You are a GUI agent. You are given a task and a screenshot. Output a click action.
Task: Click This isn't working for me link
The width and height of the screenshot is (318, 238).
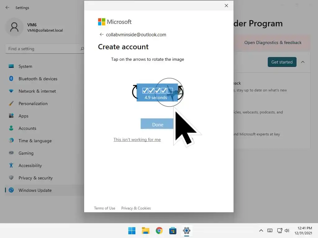coord(137,140)
